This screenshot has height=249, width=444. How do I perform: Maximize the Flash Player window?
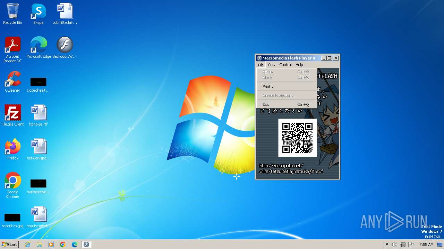click(x=329, y=58)
